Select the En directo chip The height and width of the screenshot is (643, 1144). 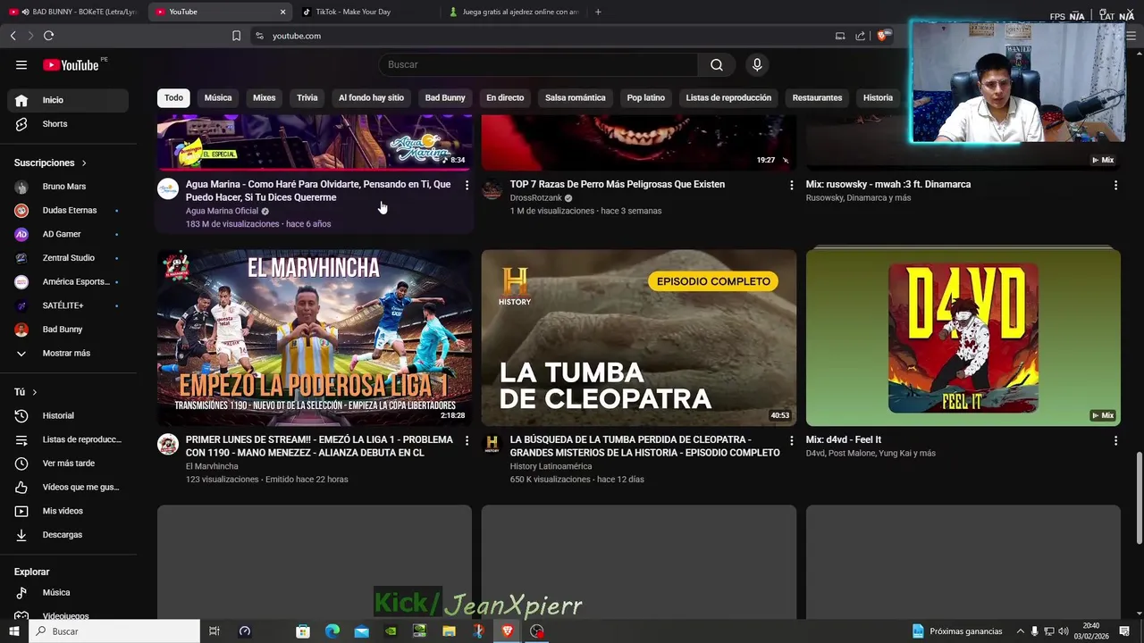tap(505, 97)
